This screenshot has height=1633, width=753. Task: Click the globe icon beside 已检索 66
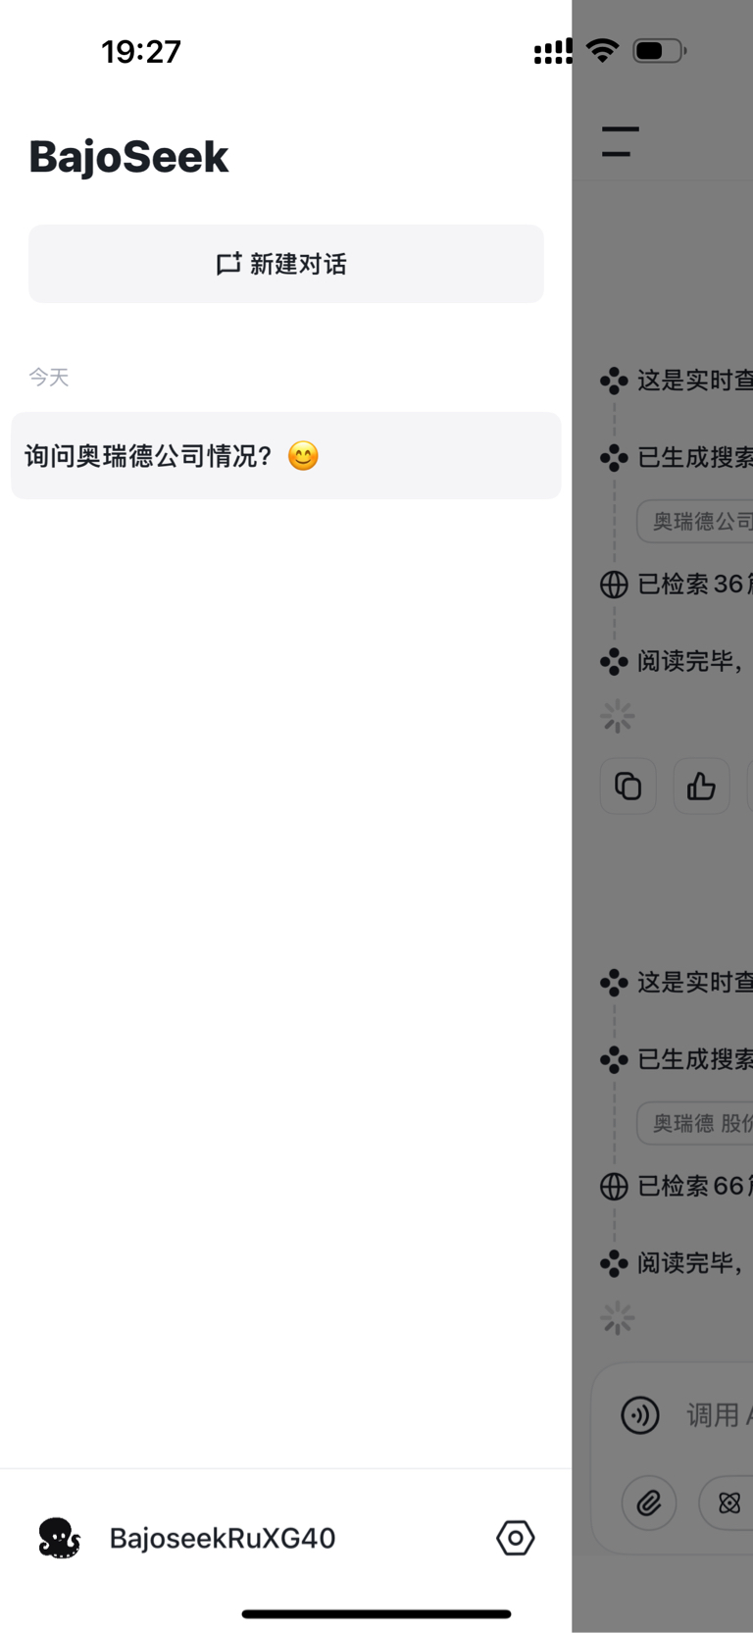(614, 1187)
